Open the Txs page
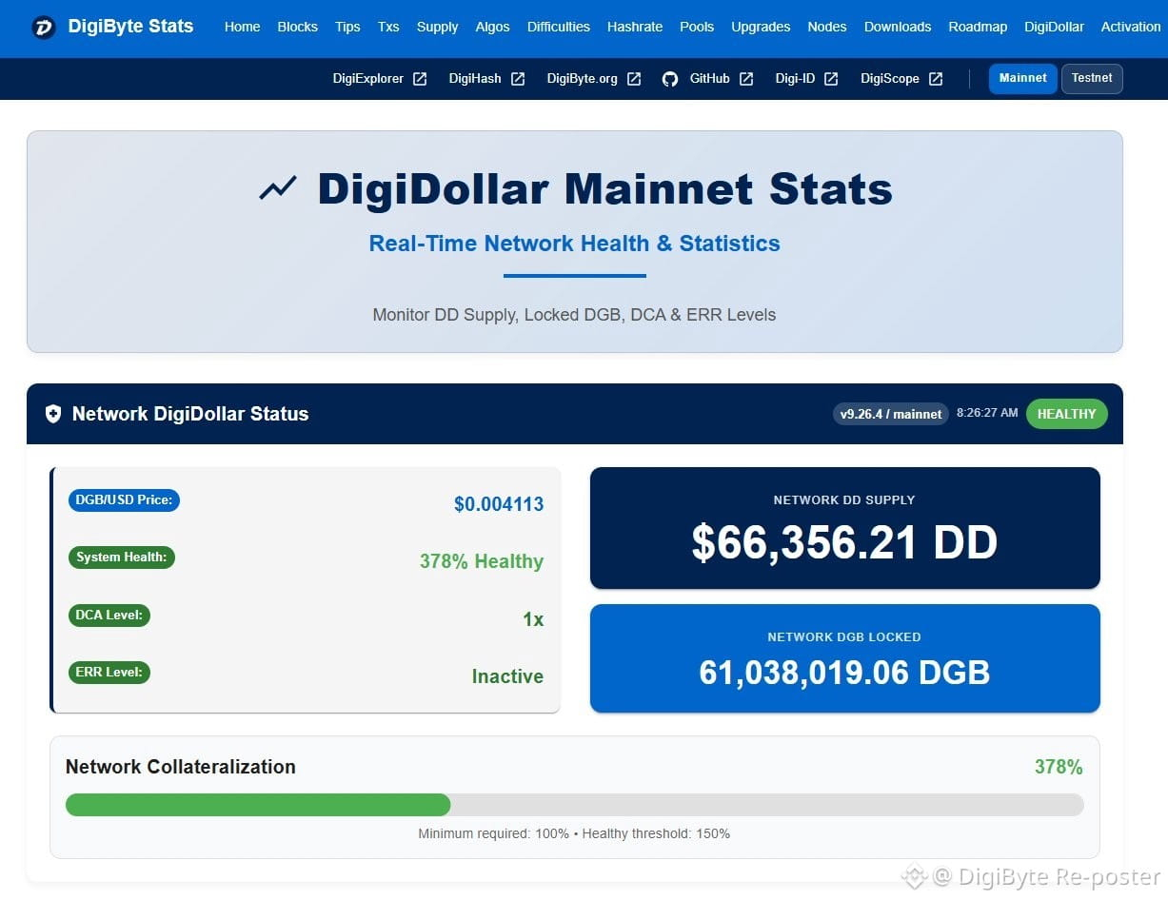Viewport: 1168px width, 900px height. pos(388,27)
